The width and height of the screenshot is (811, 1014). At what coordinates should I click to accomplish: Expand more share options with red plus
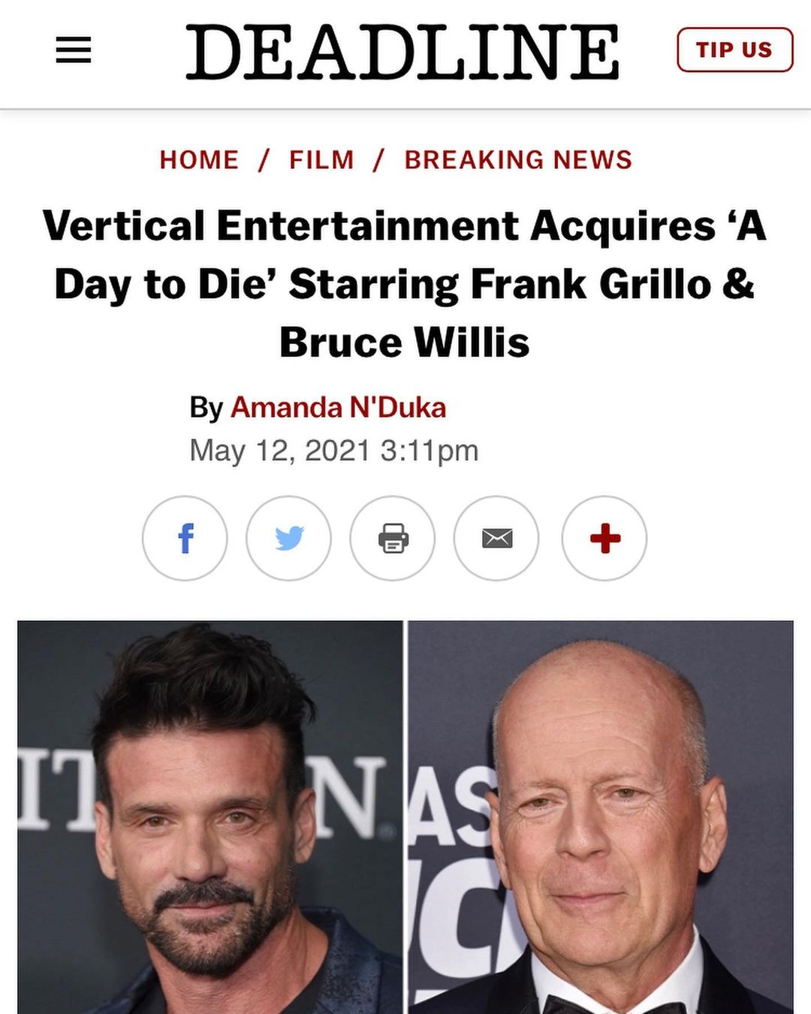click(604, 538)
